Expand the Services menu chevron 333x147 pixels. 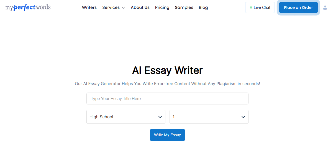(x=124, y=8)
